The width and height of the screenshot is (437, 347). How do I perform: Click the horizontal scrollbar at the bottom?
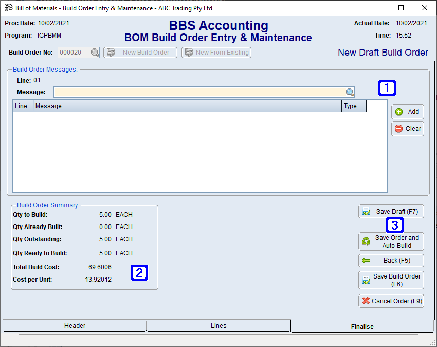(216, 340)
